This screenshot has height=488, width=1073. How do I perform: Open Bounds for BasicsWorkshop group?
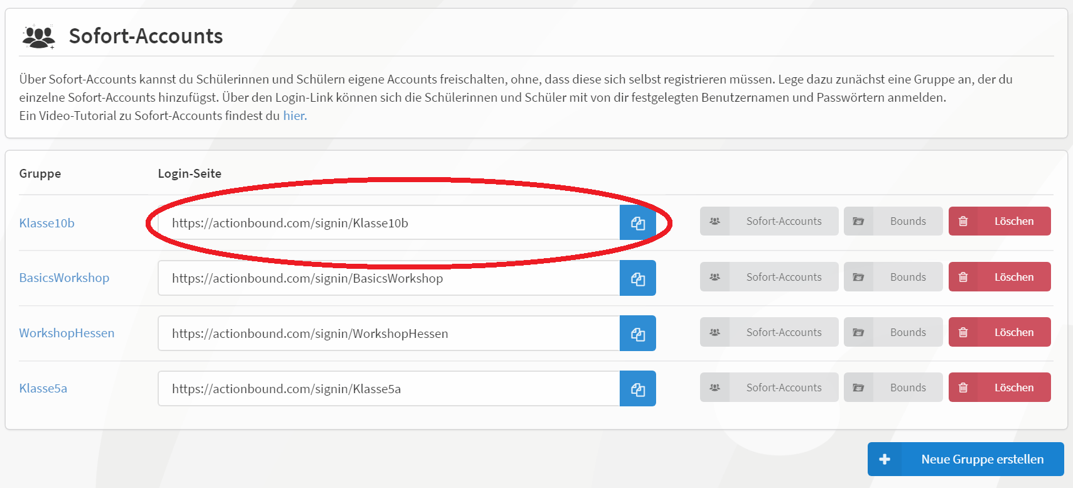point(893,277)
